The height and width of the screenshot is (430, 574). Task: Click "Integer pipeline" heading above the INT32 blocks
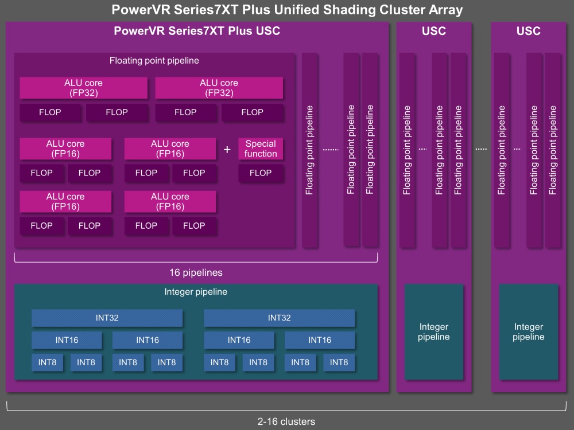(196, 291)
